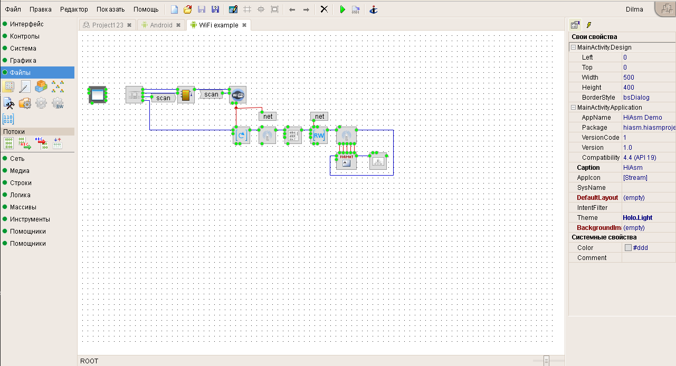The image size is (676, 366).
Task: Click the zoom slider at bottom right
Action: 546,361
